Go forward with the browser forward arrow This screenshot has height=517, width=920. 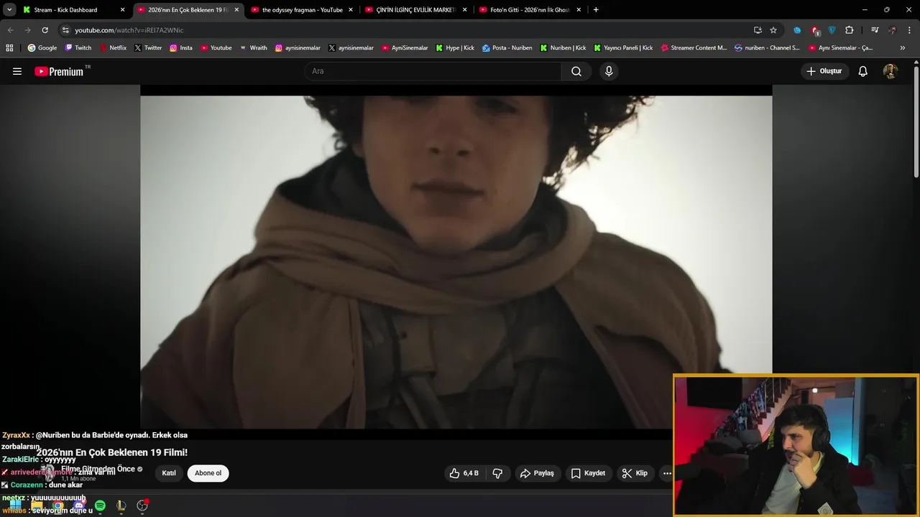coord(27,30)
